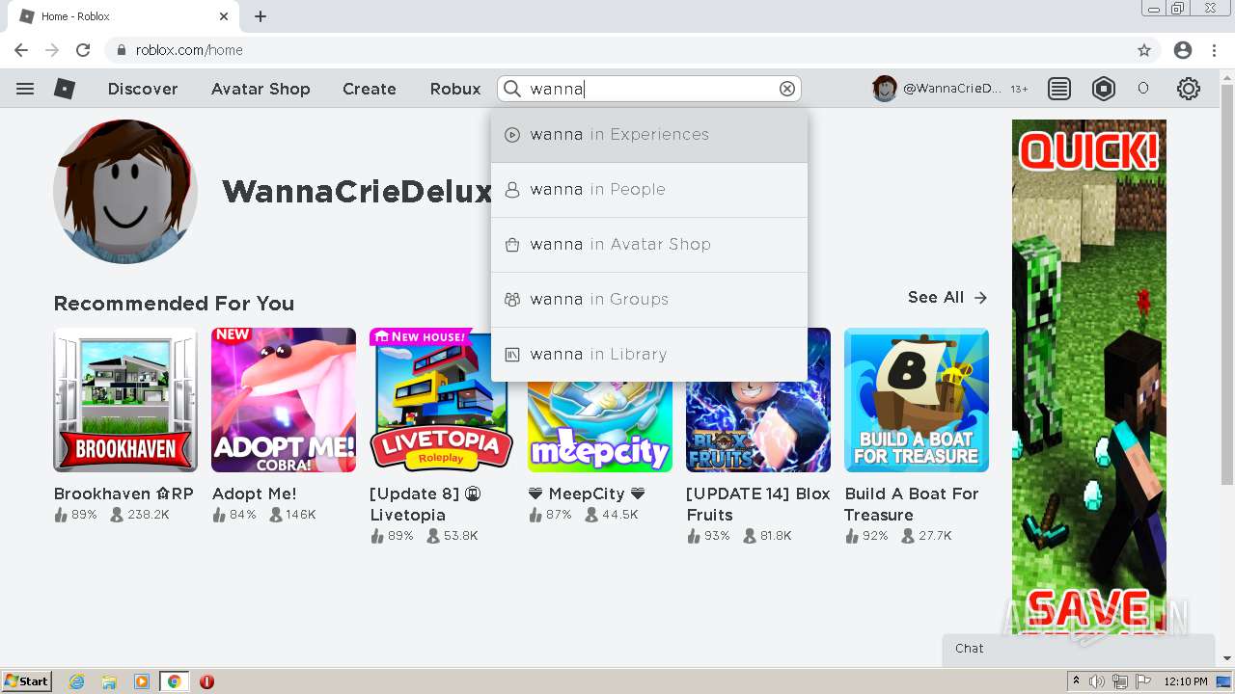Open the settings gear icon

click(x=1189, y=89)
